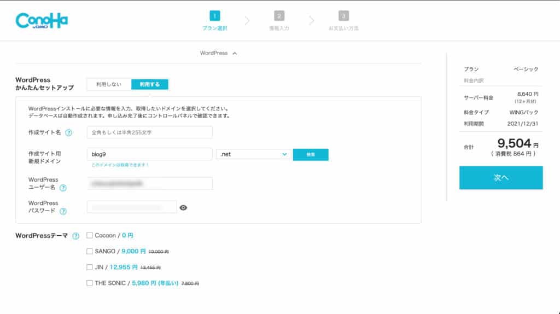Open help icon next to WordPress ユーザー名
The image size is (560, 314).
63,188
